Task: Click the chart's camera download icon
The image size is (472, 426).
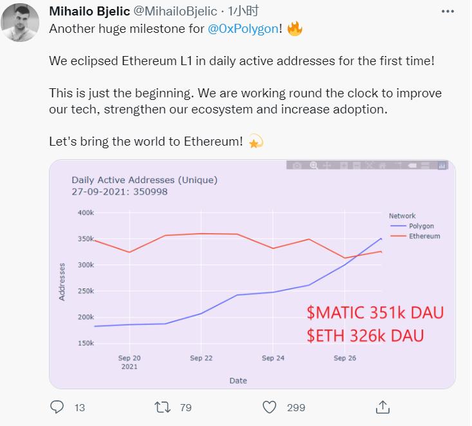Action: pyautogui.click(x=297, y=166)
